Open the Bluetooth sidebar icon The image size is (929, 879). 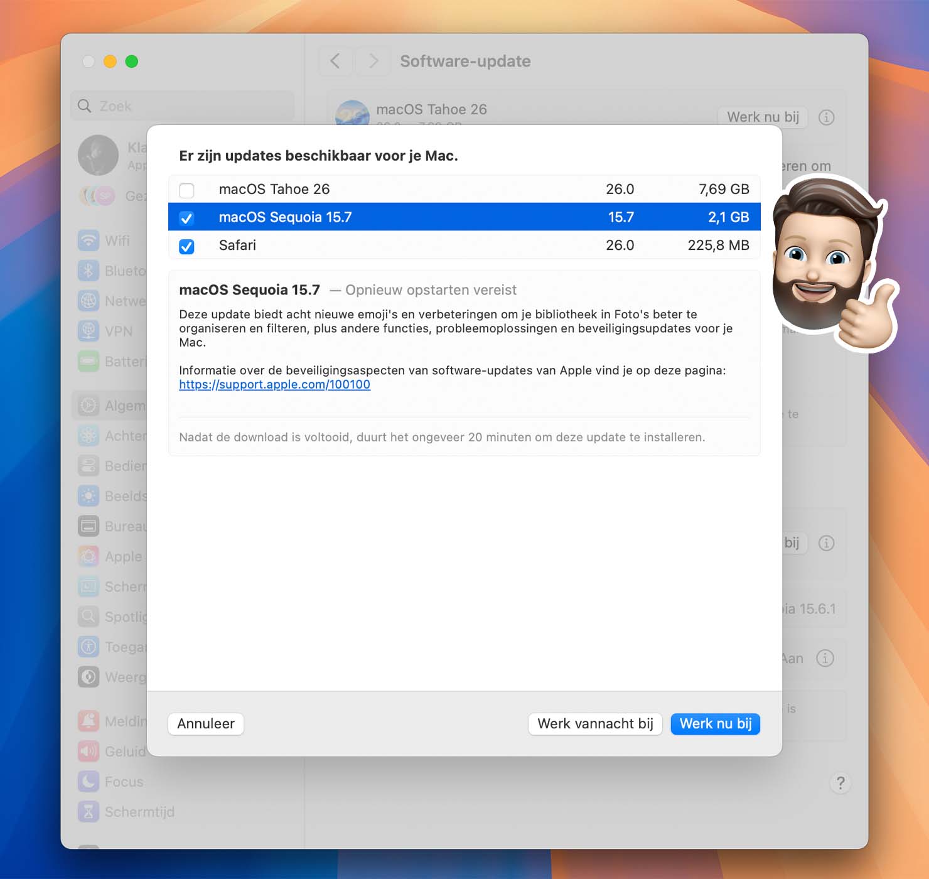pos(89,271)
